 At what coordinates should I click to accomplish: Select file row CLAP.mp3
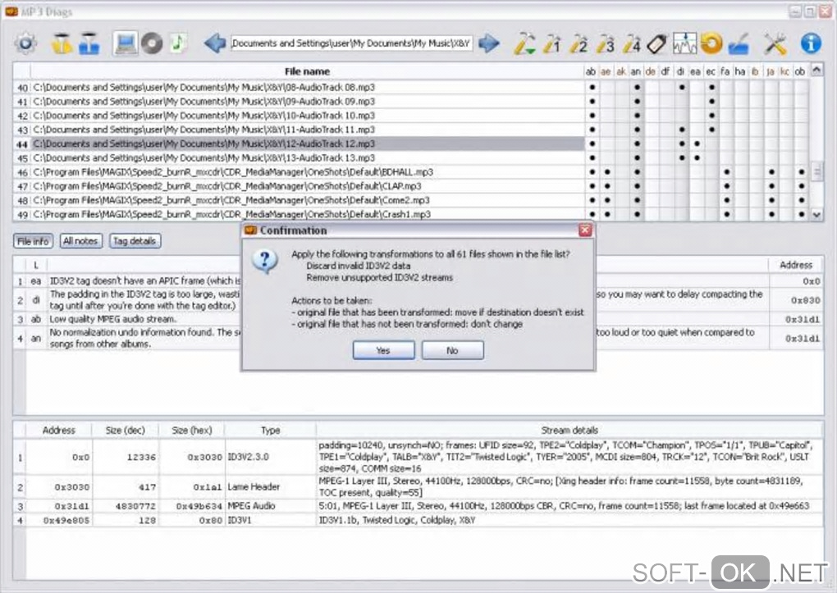click(x=307, y=186)
